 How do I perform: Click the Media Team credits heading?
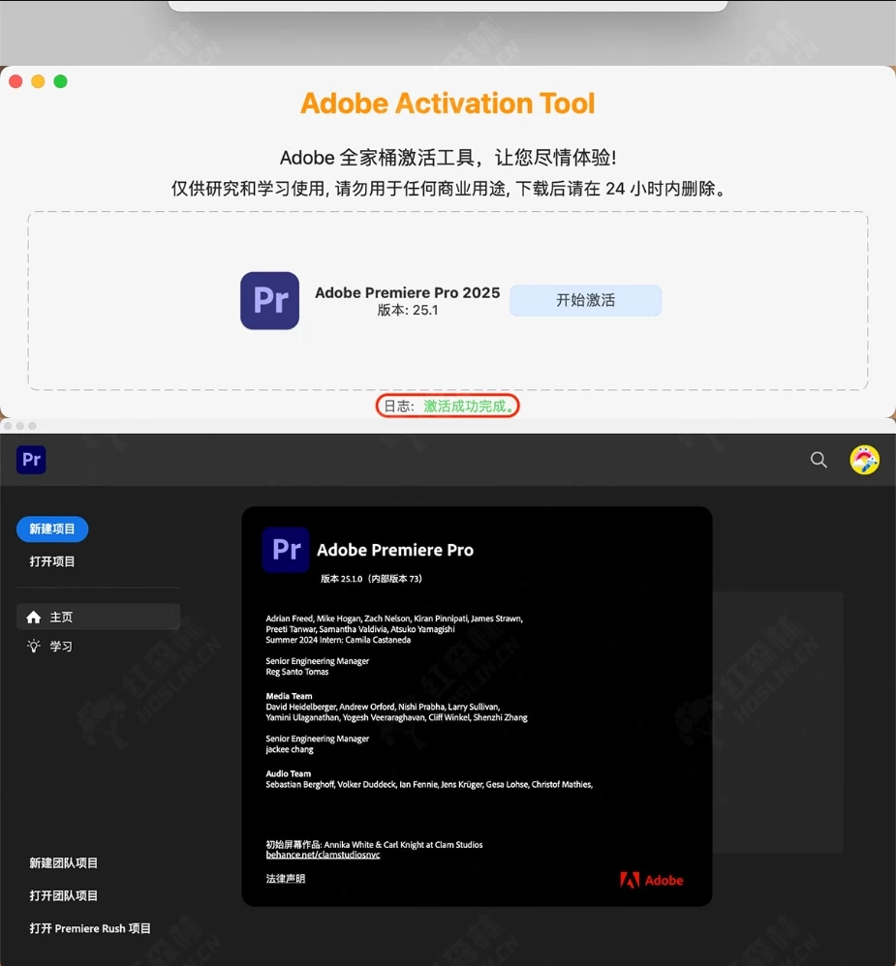point(290,696)
